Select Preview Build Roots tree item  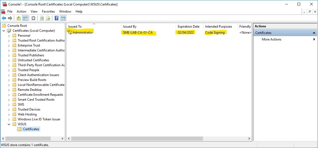pyautogui.click(x=32, y=80)
